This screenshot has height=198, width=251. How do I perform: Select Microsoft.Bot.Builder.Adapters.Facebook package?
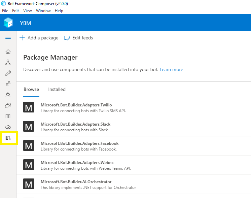[x=80, y=143]
